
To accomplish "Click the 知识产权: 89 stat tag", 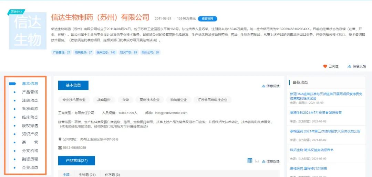I will (128, 52).
